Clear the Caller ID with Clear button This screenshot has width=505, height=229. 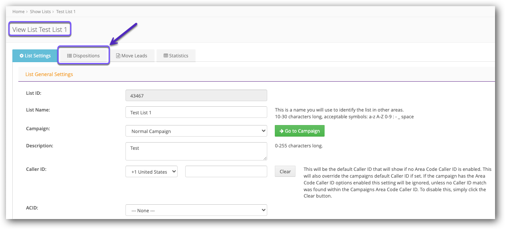pyautogui.click(x=285, y=172)
